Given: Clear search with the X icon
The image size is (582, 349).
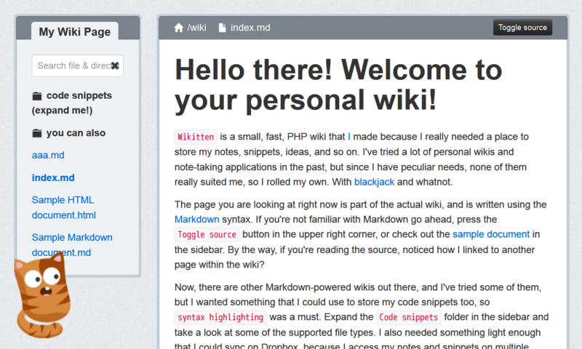Looking at the screenshot, I should click(x=115, y=65).
